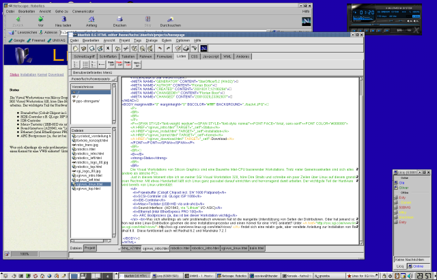Click the Freemail bookmark in Netscape

point(36,40)
